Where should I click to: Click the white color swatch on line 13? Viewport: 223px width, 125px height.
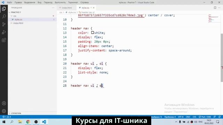coord(92,33)
